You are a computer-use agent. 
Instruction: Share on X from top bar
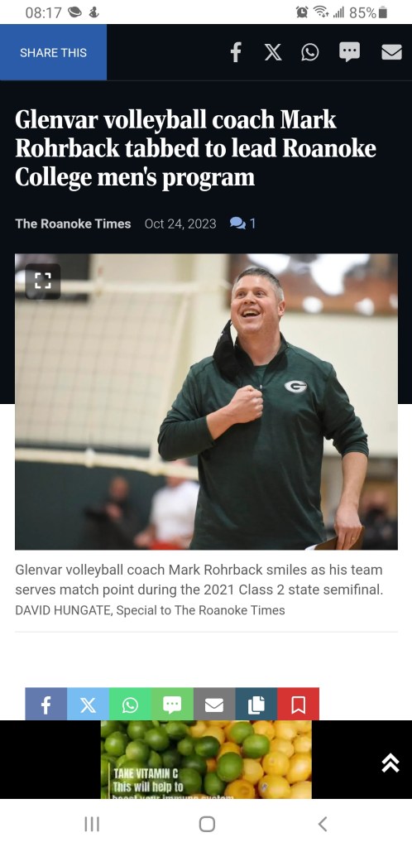click(x=273, y=52)
